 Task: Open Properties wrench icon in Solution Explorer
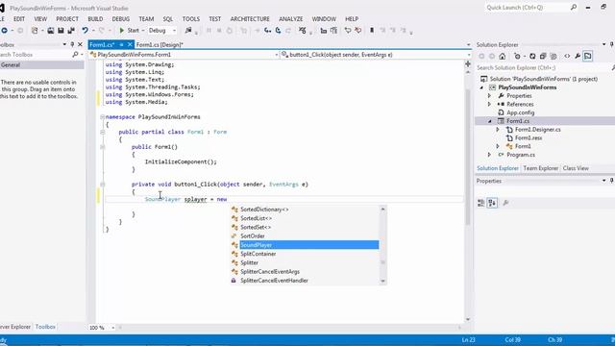(x=578, y=56)
